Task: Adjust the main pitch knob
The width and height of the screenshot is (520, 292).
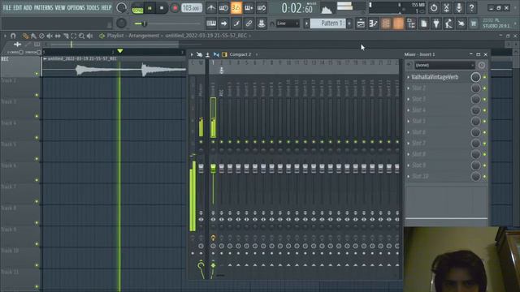Action: 121,24
